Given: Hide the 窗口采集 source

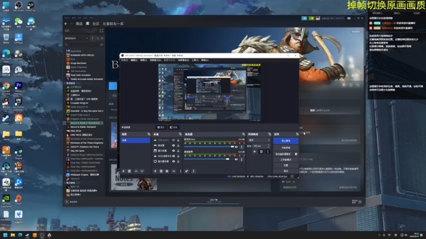Looking at the screenshot, I should [174, 151].
